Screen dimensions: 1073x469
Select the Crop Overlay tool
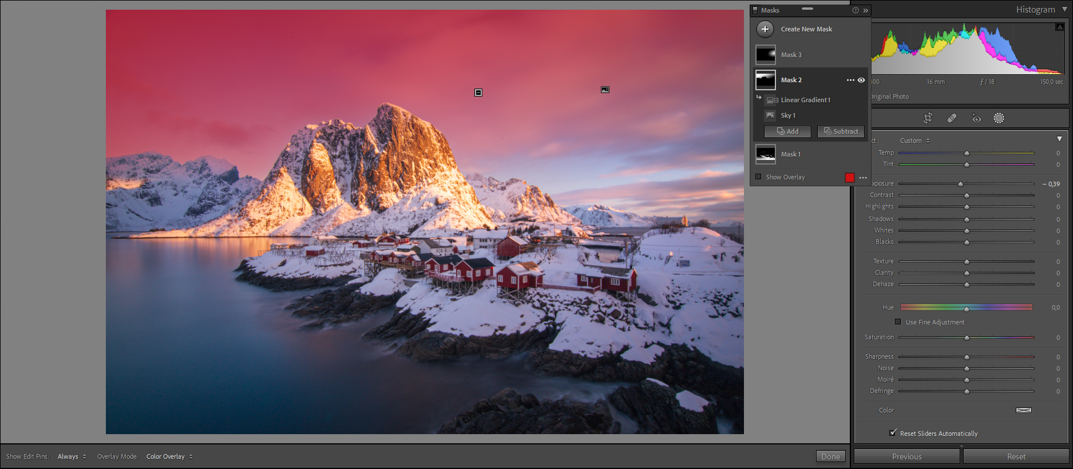click(x=928, y=118)
